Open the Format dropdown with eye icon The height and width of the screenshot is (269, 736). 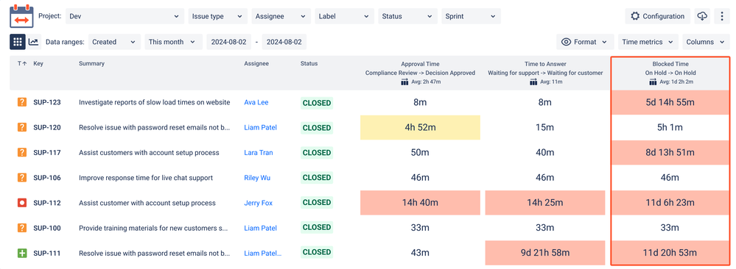[585, 42]
